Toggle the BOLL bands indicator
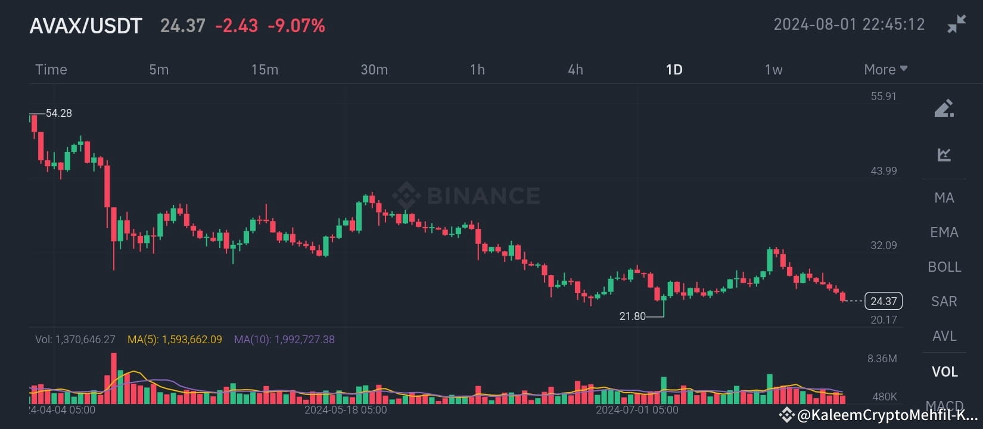 point(945,267)
